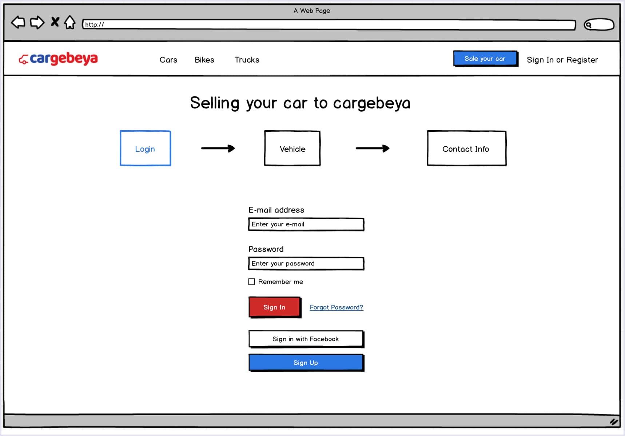The height and width of the screenshot is (436, 625).
Task: Click the search magnifier icon in the browser
Action: coord(589,25)
